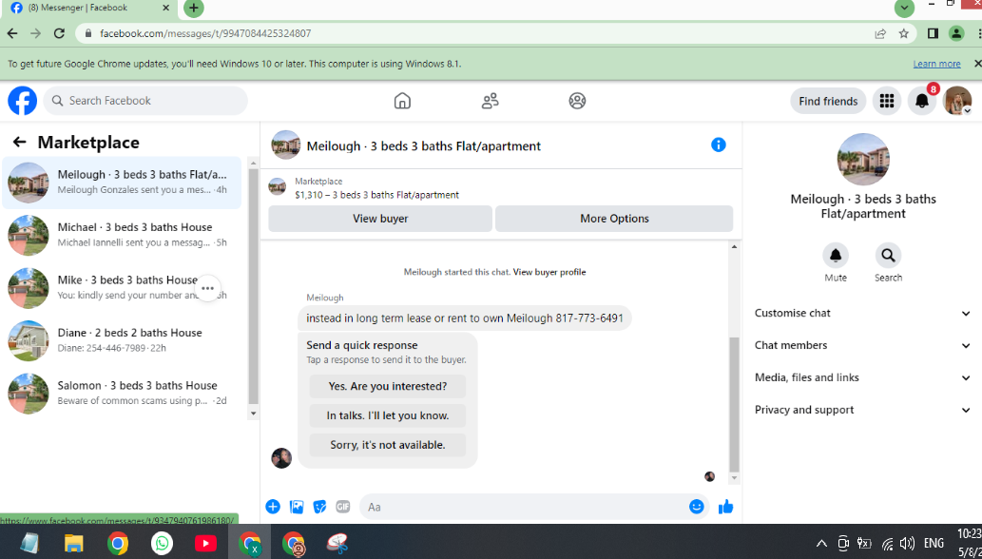
Task: Open Chrome tab search dropdown arrow
Action: point(904,9)
